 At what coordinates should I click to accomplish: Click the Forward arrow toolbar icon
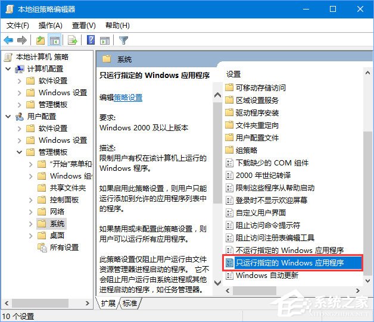pyautogui.click(x=22, y=40)
